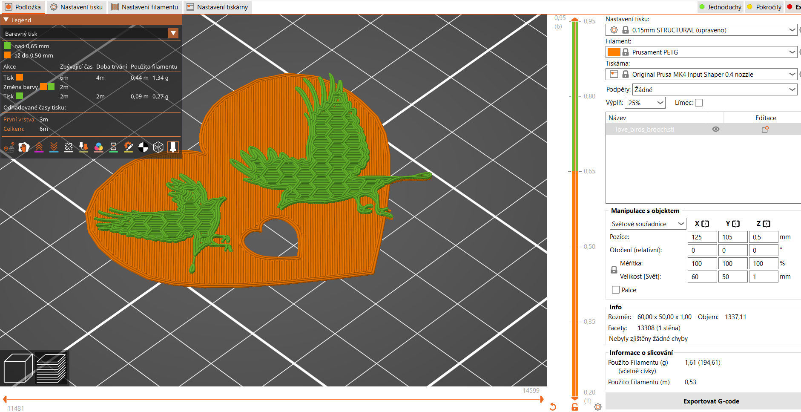801x412 pixels.
Task: Open the Nastavení filamentu tab
Action: [145, 7]
